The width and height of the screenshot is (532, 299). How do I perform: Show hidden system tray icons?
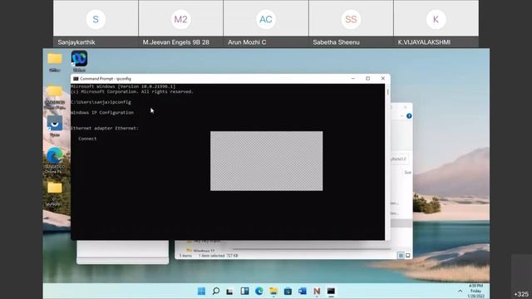click(x=460, y=292)
